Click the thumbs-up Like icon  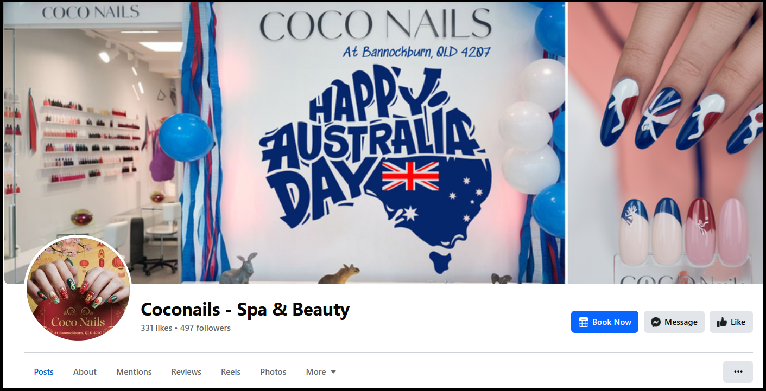coord(721,322)
